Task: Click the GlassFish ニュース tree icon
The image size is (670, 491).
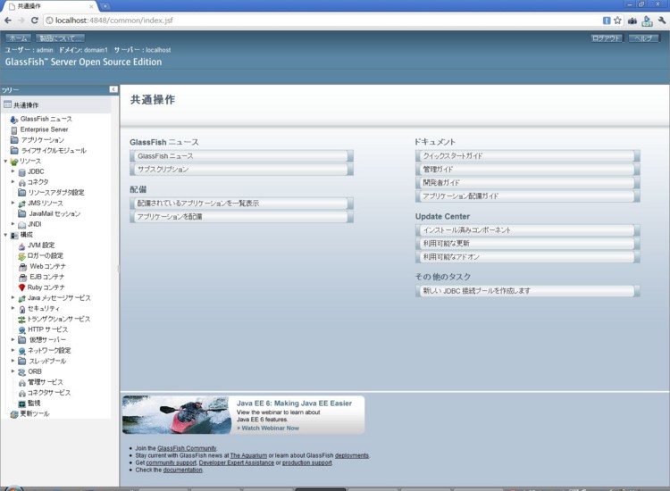Action: (14, 120)
